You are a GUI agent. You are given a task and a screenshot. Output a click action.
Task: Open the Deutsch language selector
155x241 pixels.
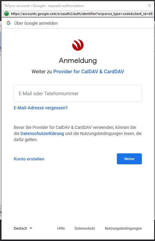tap(23, 228)
